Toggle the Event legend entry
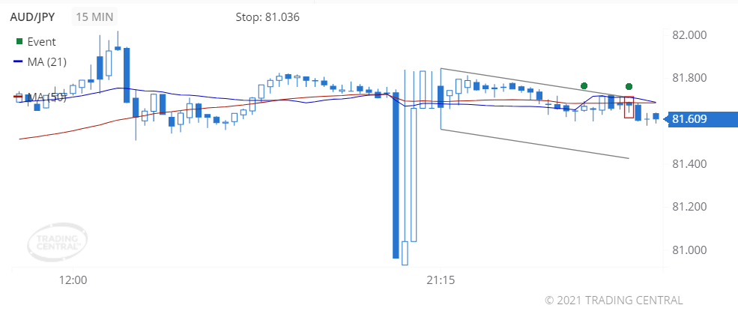738x311 pixels. pos(36,42)
